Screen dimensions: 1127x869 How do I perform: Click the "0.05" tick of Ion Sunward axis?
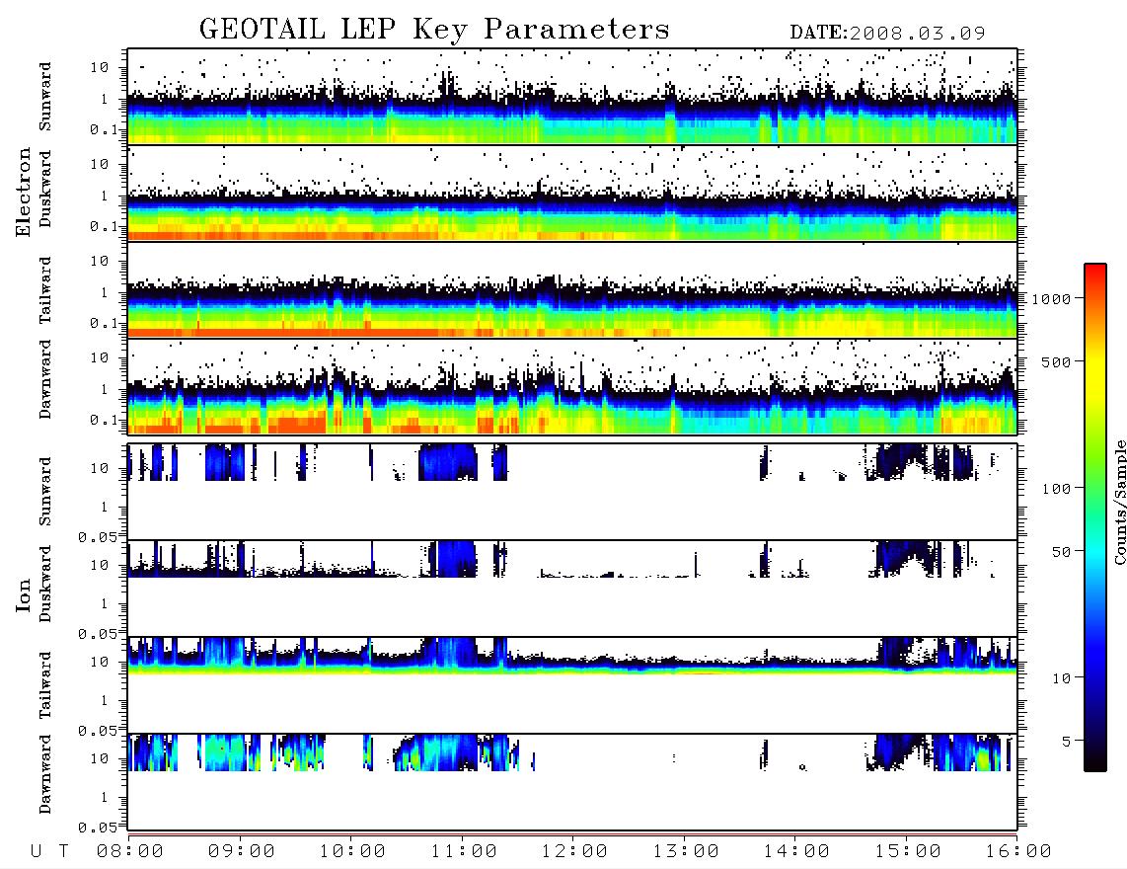(97, 536)
